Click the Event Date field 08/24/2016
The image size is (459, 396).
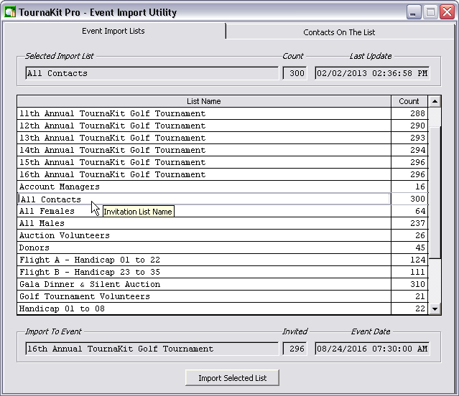coord(372,349)
